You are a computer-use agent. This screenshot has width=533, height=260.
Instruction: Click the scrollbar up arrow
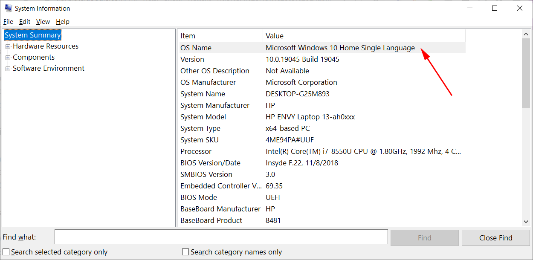[526, 34]
